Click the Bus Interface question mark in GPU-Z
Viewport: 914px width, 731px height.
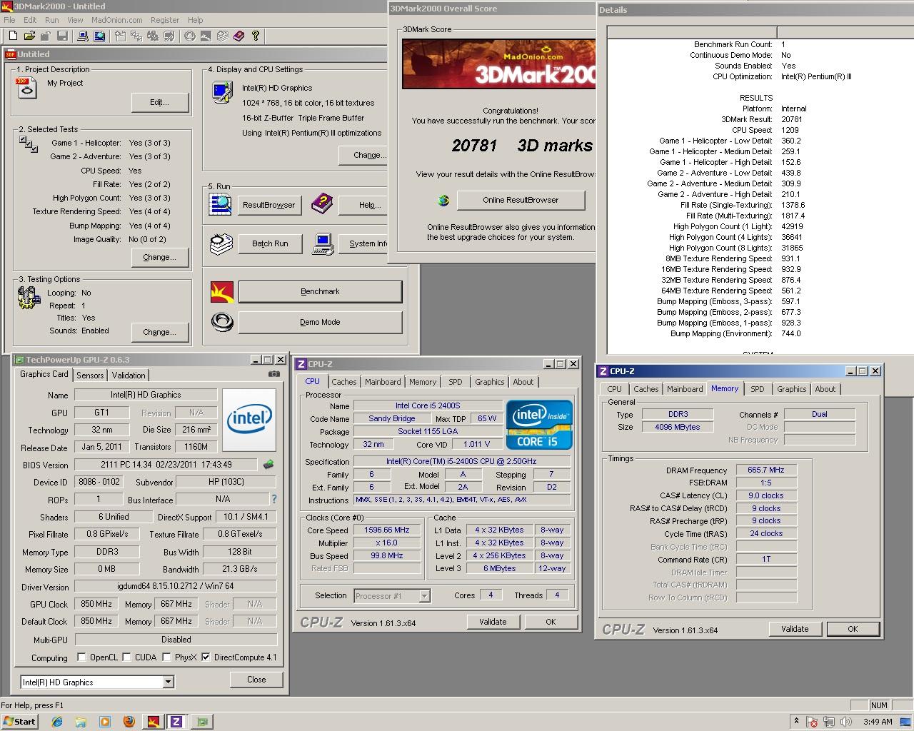pos(274,499)
